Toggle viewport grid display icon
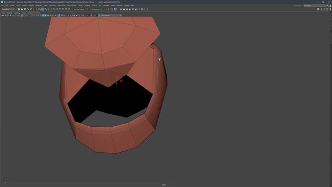This screenshot has width=332, height=187. pyautogui.click(x=22, y=16)
